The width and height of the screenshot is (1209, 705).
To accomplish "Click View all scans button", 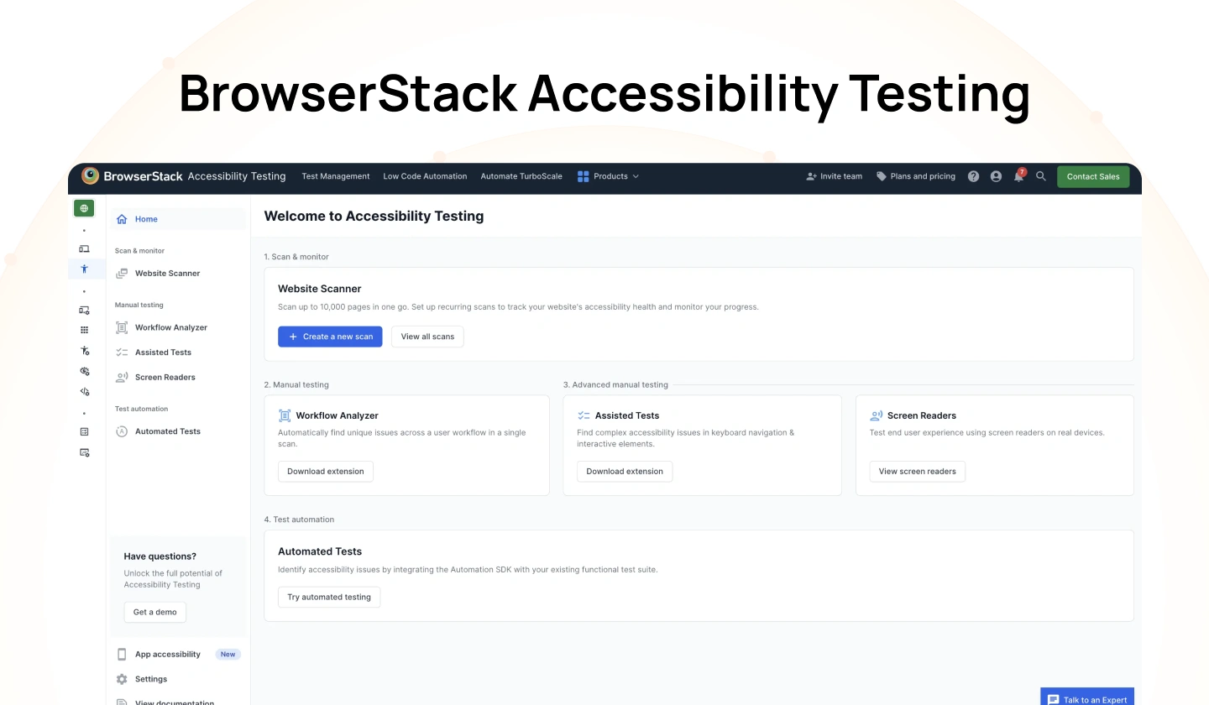I will pos(427,337).
